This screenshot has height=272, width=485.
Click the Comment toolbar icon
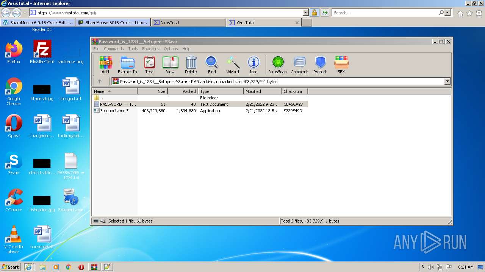(299, 65)
